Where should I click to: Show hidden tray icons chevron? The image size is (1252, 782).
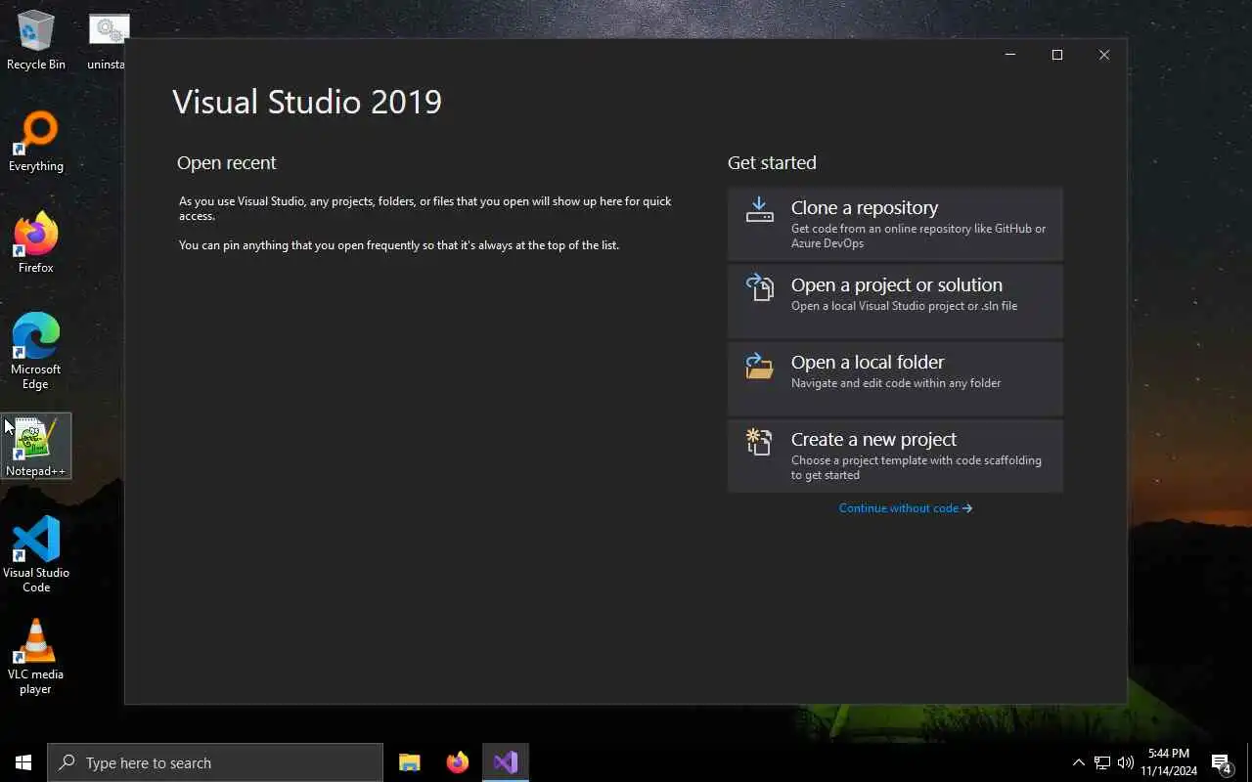(x=1079, y=762)
